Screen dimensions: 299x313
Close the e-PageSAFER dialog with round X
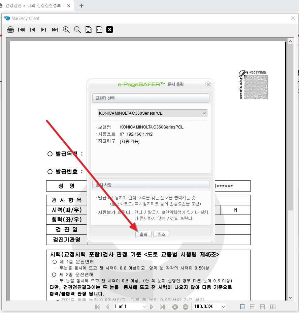[208, 84]
